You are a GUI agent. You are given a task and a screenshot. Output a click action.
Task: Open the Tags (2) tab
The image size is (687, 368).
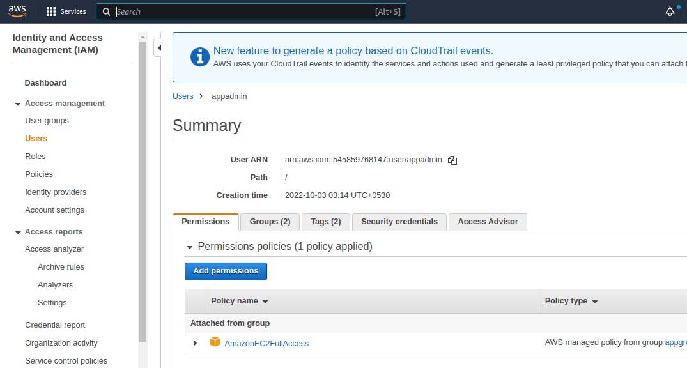pyautogui.click(x=325, y=222)
